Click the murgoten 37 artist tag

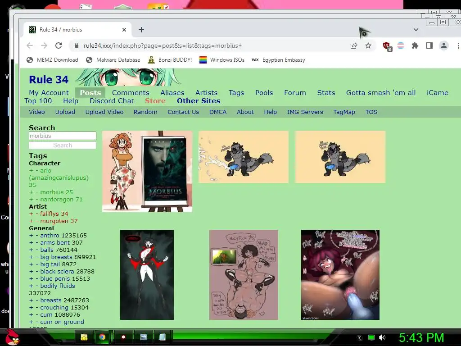coord(59,221)
